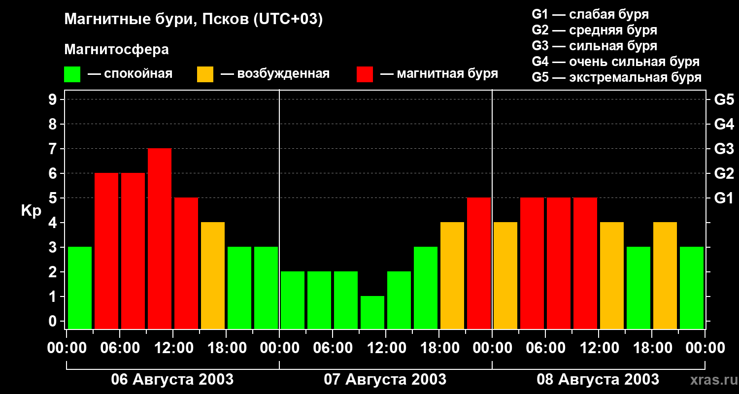Click the yellow Kp 4 bar on 07 Августа
This screenshot has height=394, width=739.
[x=452, y=276]
